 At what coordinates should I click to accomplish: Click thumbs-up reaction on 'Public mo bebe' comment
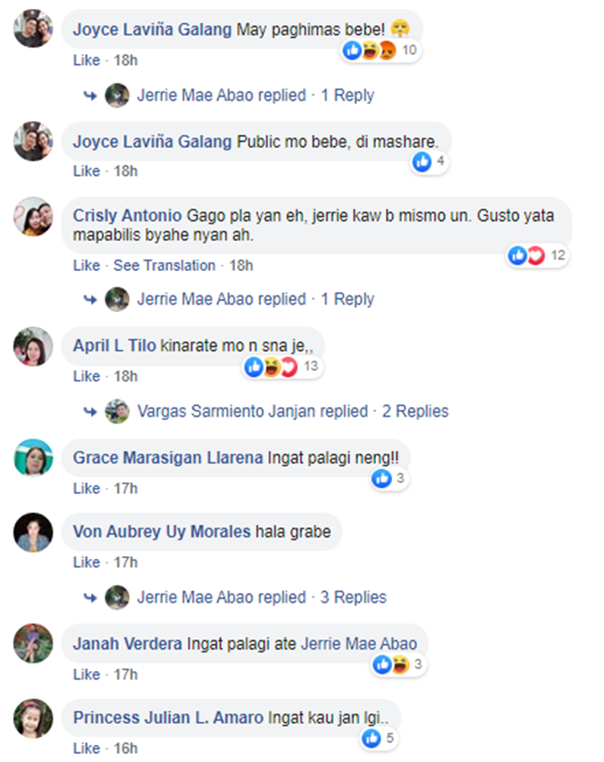click(421, 162)
